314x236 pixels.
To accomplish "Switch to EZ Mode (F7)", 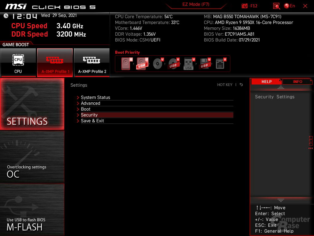I will click(196, 4).
